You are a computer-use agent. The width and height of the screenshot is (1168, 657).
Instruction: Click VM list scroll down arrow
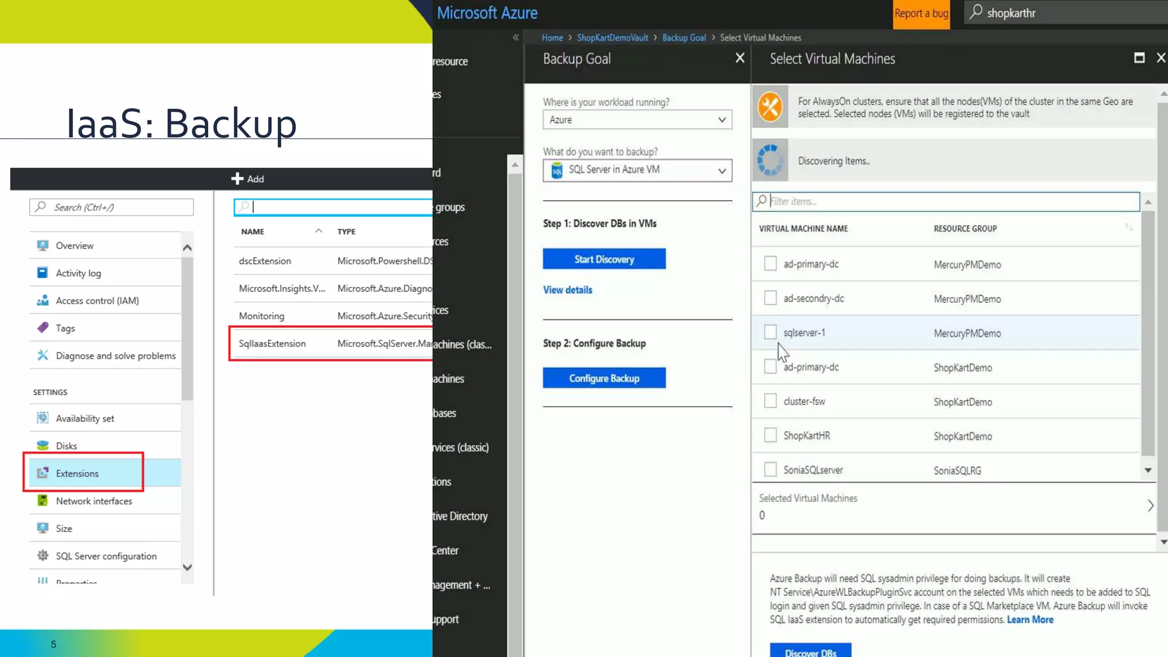pos(1148,471)
